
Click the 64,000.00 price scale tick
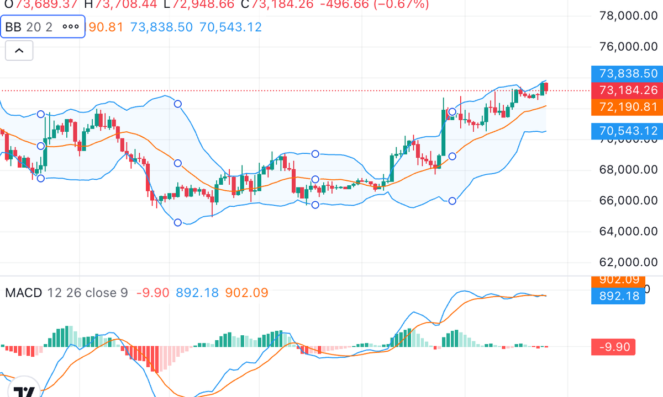(629, 231)
